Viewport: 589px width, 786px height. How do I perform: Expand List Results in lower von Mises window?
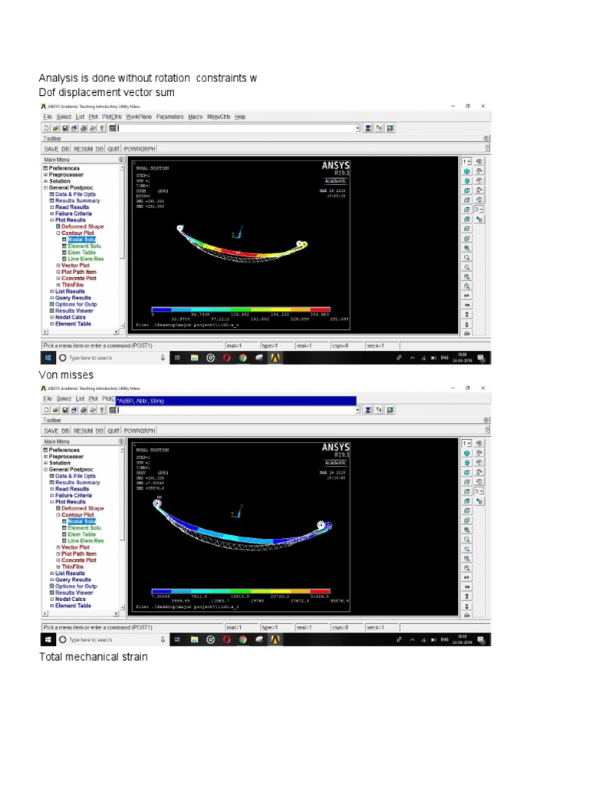[51, 573]
